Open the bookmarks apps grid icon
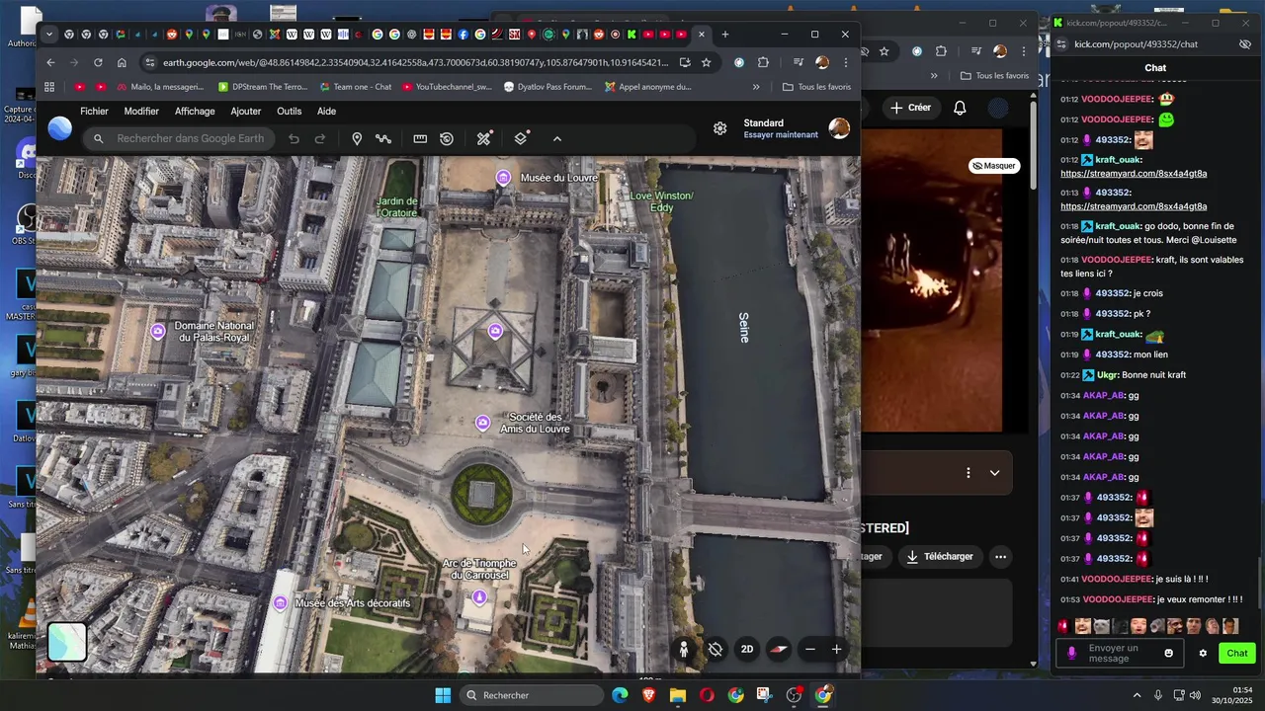The image size is (1265, 711). 49,87
